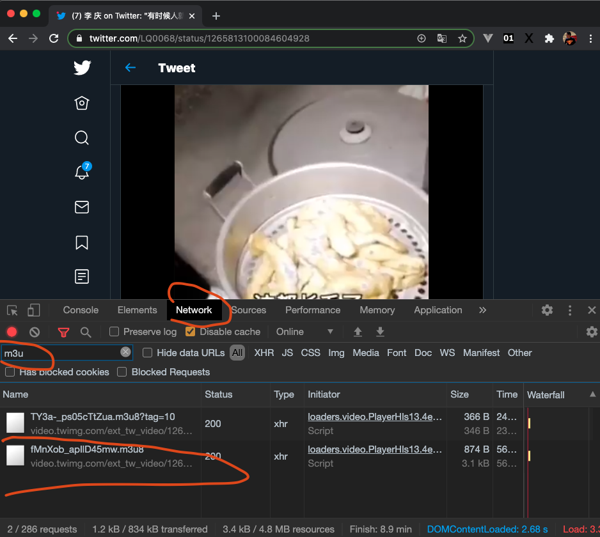Toggle DevTools device toolbar icon
600x537 pixels.
click(34, 310)
